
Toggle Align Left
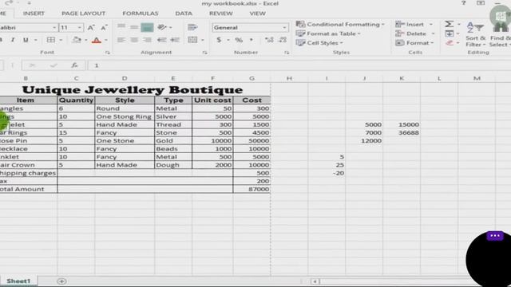pyautogui.click(x=121, y=40)
